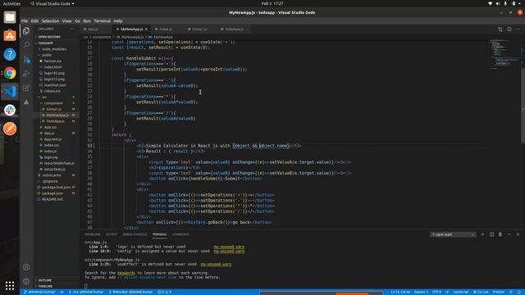Open Ubuntu Software from the dock
Screen dimensions: 525x295
[10, 35]
